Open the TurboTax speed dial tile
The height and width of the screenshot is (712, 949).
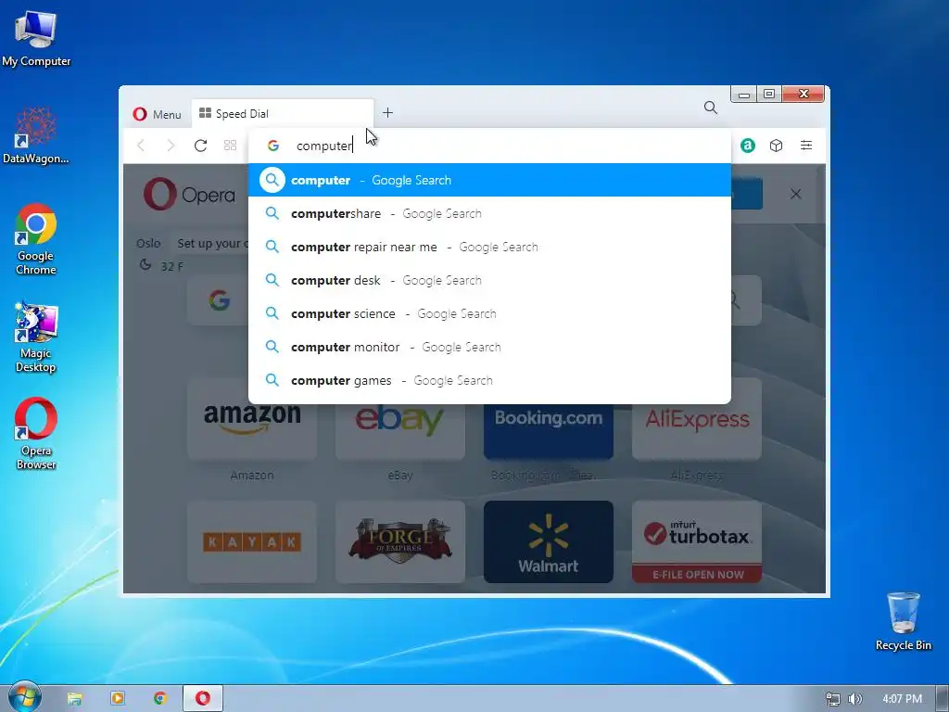697,541
